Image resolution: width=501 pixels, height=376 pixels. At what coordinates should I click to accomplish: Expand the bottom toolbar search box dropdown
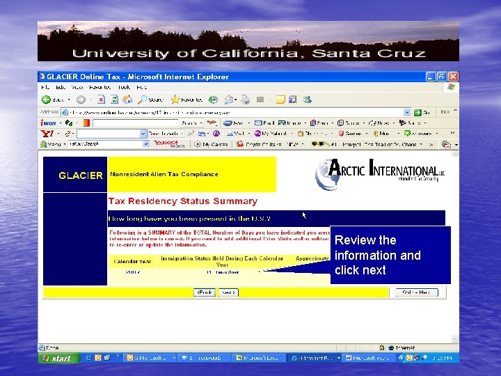tap(145, 144)
